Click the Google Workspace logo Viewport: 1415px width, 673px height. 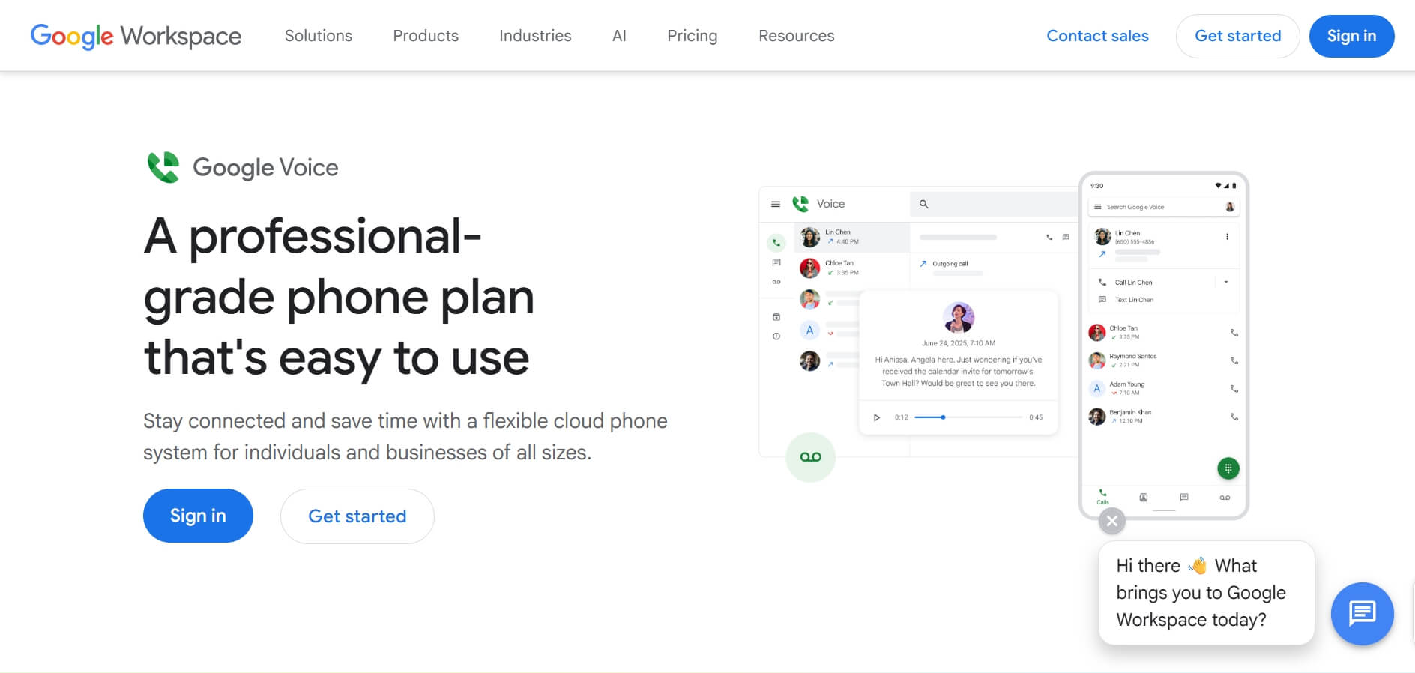point(136,36)
